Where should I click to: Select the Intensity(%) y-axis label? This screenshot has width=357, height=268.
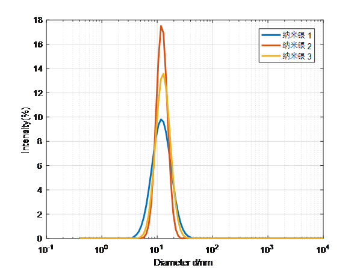pyautogui.click(x=25, y=130)
